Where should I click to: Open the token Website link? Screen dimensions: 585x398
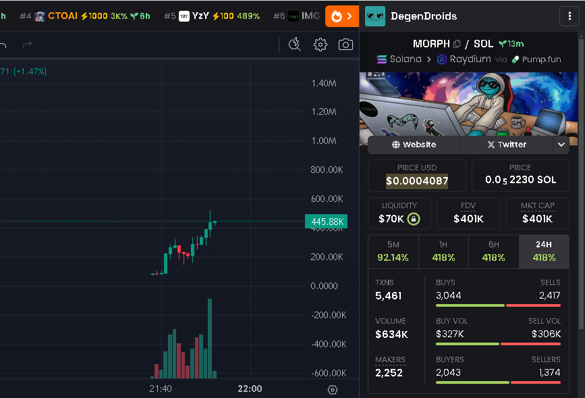[414, 145]
